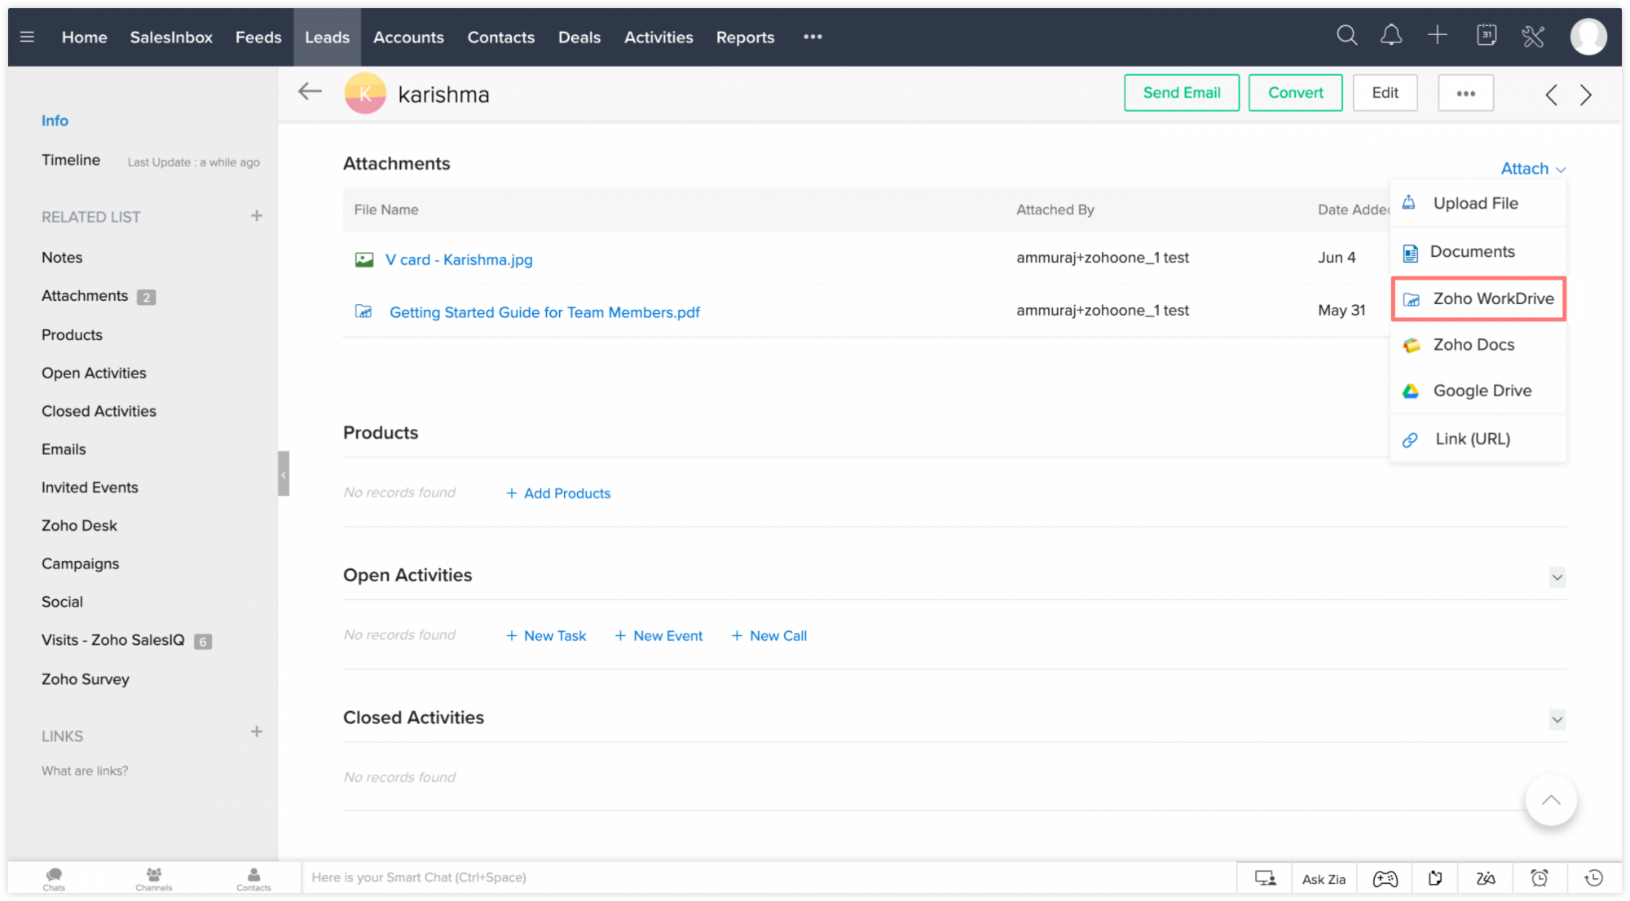Screen dimensions: 1630x901
Task: Switch to the Contacts module tab
Action: [x=500, y=37]
